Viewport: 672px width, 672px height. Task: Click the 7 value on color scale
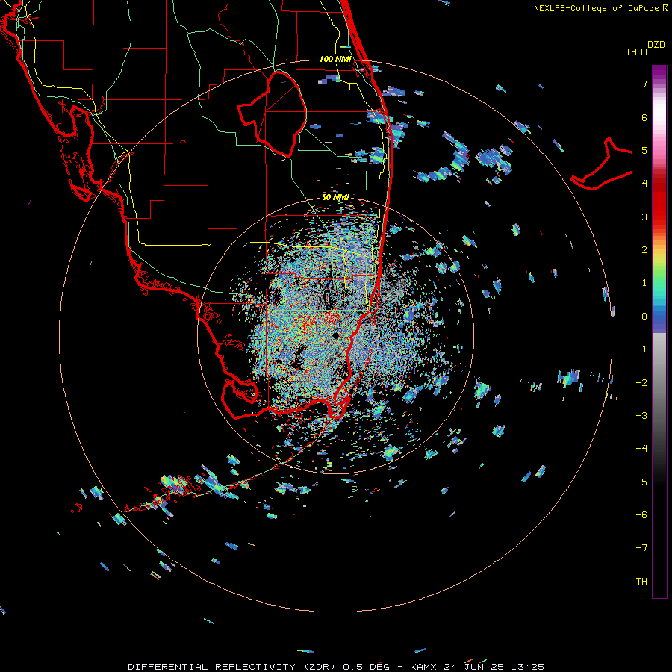click(x=644, y=84)
